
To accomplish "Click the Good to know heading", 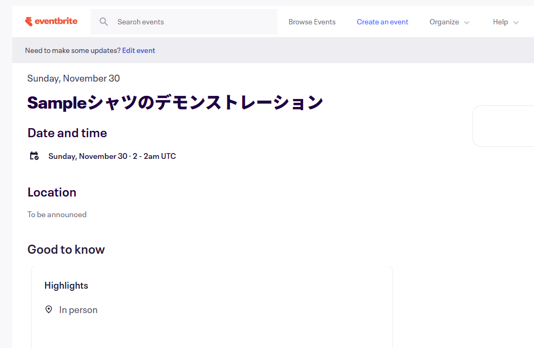I will 66,249.
